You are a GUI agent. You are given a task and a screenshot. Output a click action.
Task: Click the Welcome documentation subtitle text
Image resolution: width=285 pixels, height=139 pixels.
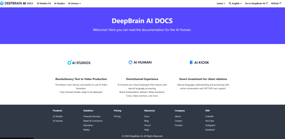pos(142,30)
